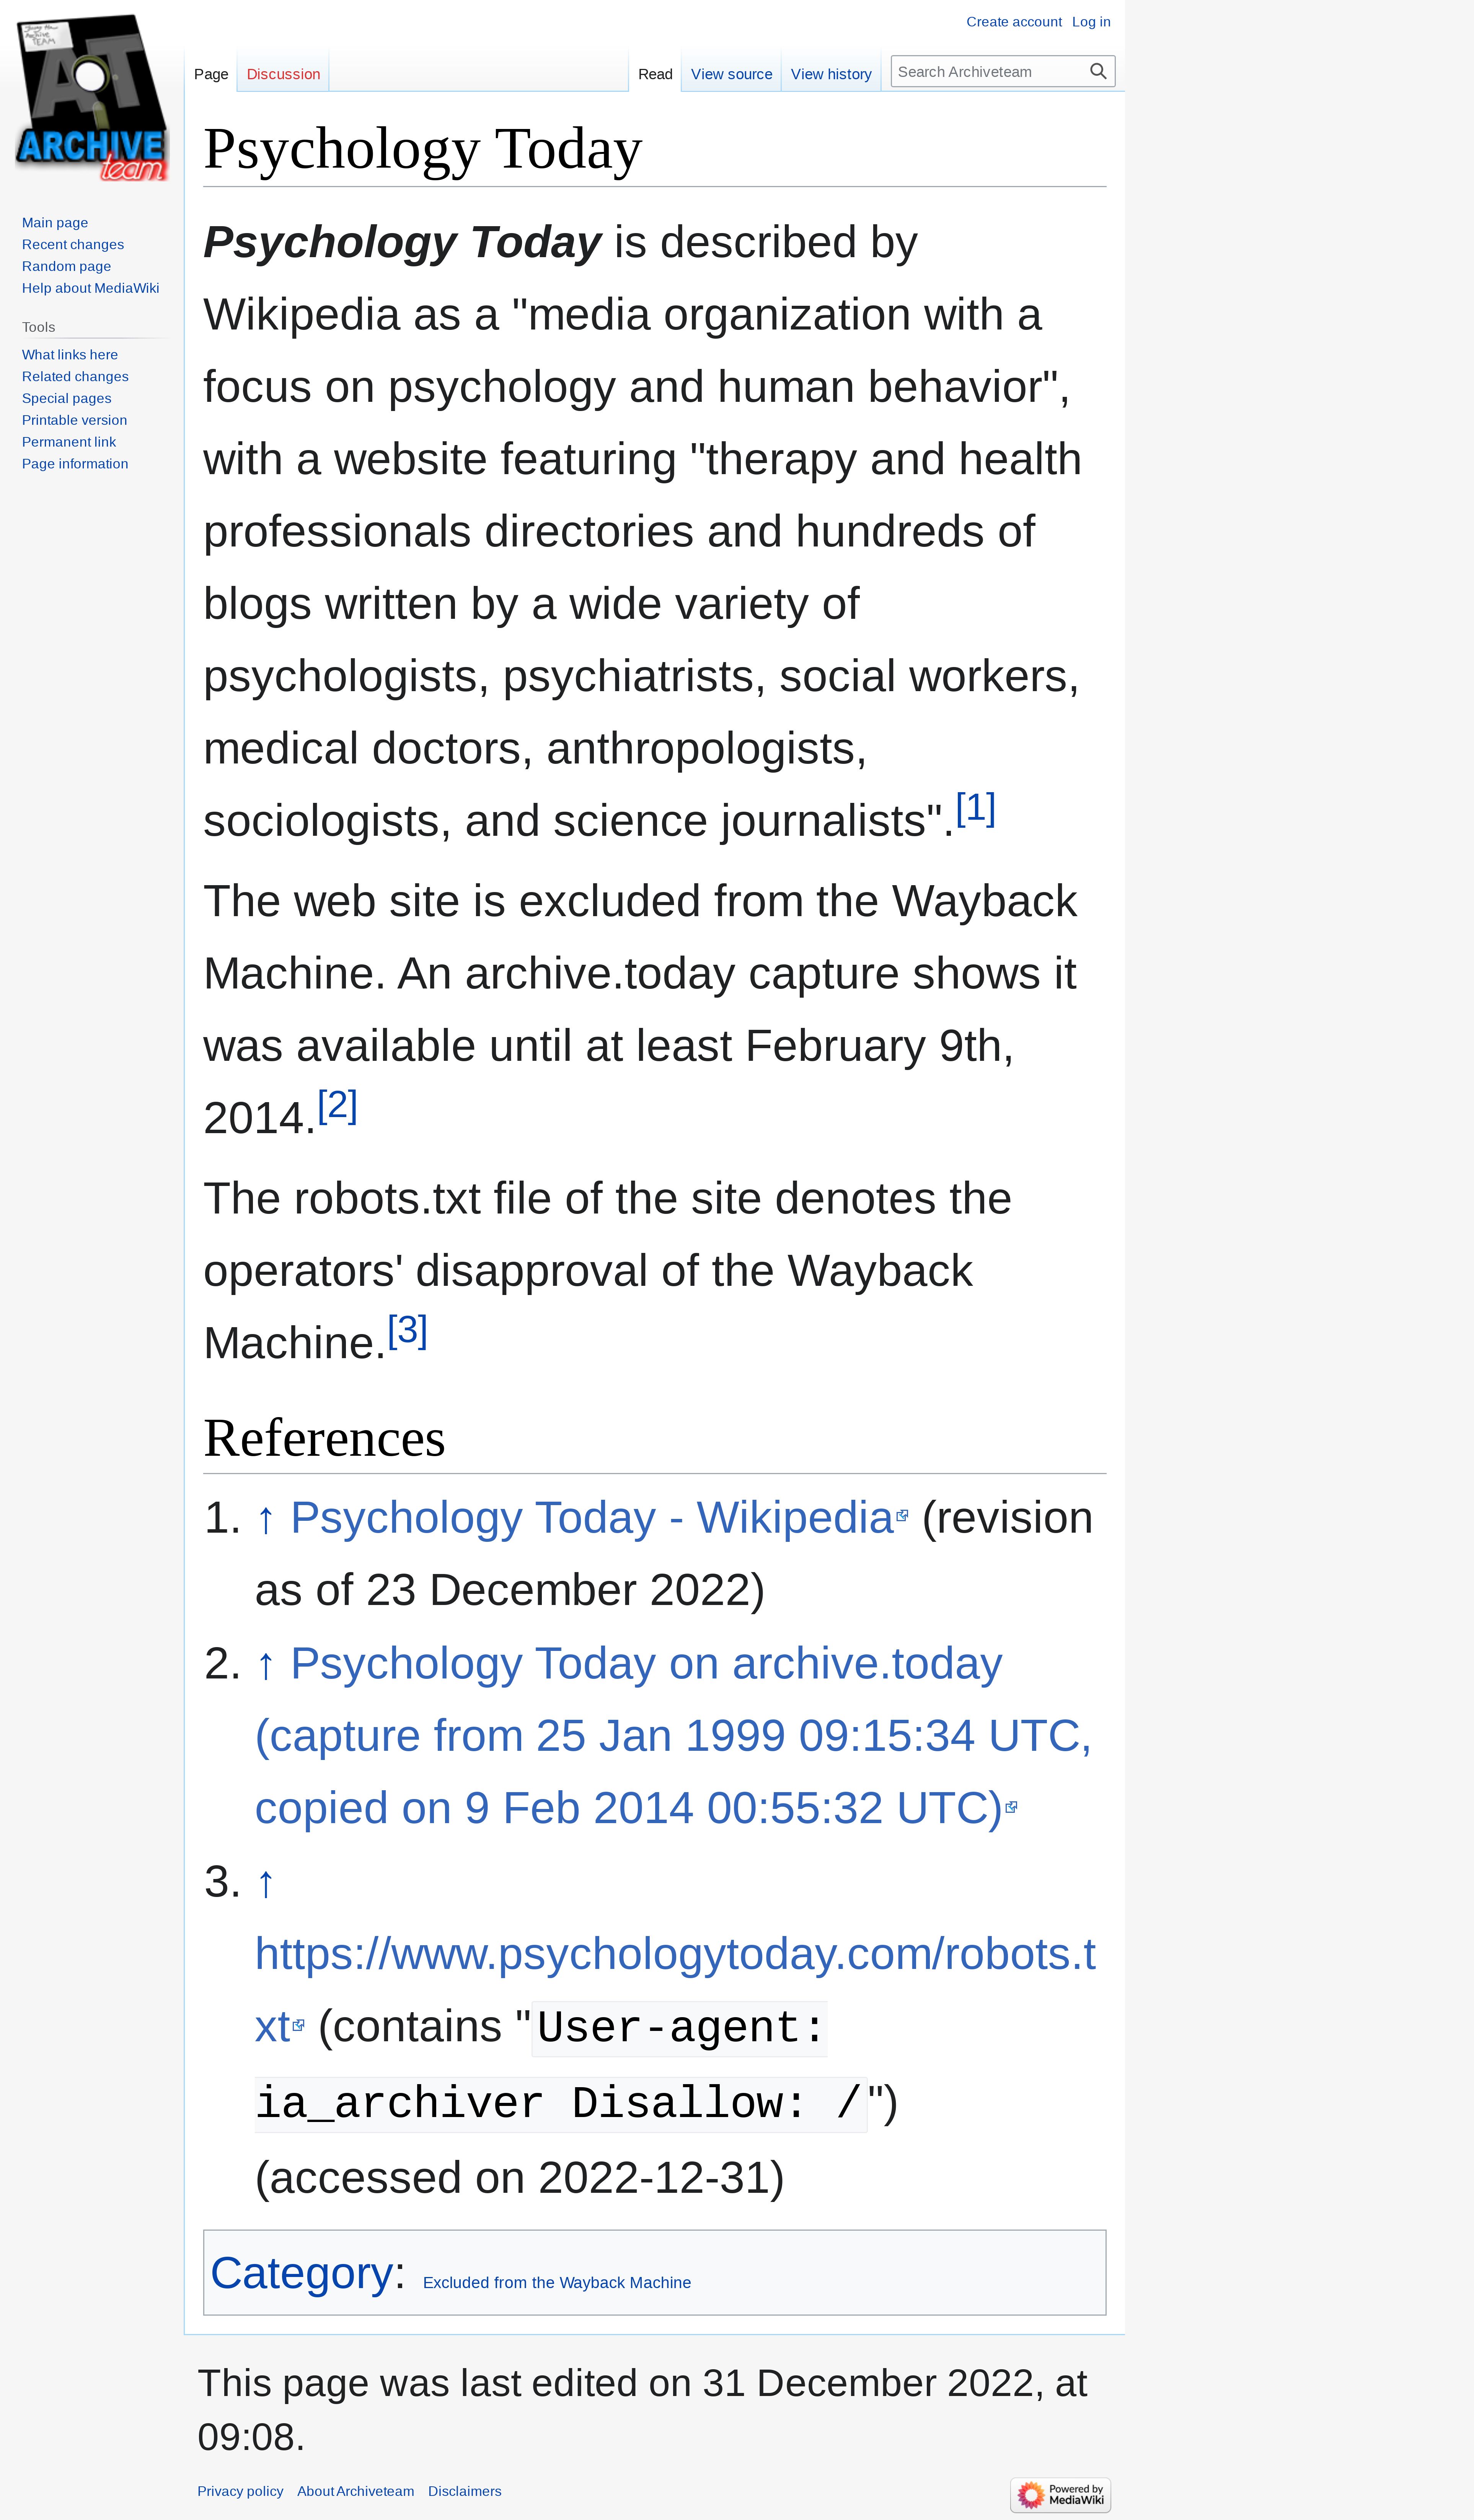Image resolution: width=1474 pixels, height=2520 pixels.
Task: Click the search magnifier icon
Action: pyautogui.click(x=1097, y=72)
